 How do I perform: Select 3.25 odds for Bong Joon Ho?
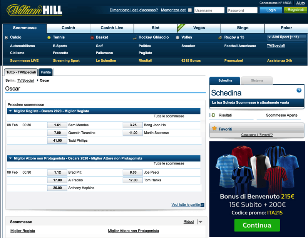click(133, 125)
